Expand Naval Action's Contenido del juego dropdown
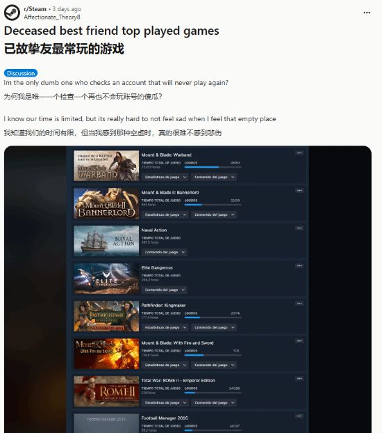Screen dimensions: 382x433 pyautogui.click(x=165, y=252)
